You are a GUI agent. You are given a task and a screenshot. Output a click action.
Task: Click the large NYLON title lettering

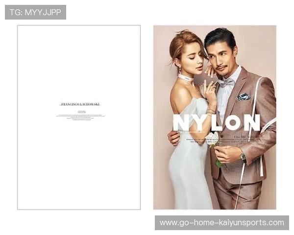[x=216, y=122]
